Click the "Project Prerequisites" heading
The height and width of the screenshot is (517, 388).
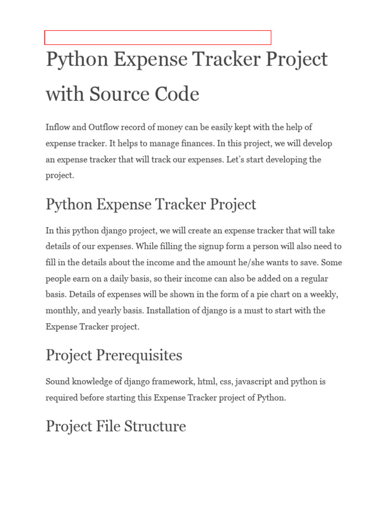pyautogui.click(x=114, y=355)
